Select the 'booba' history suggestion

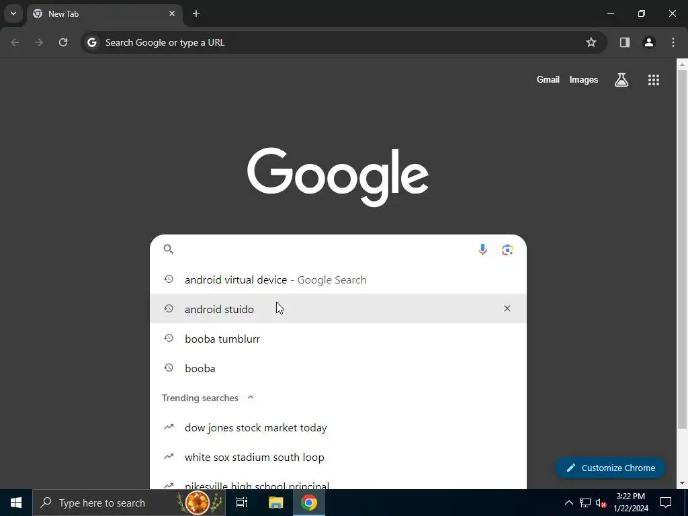pos(339,368)
